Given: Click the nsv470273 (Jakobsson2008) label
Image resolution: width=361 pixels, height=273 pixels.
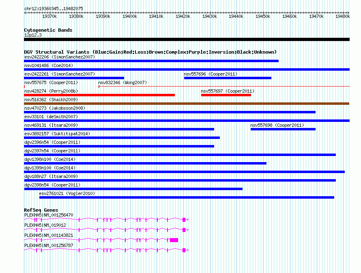Looking at the screenshot, I should point(55,108).
